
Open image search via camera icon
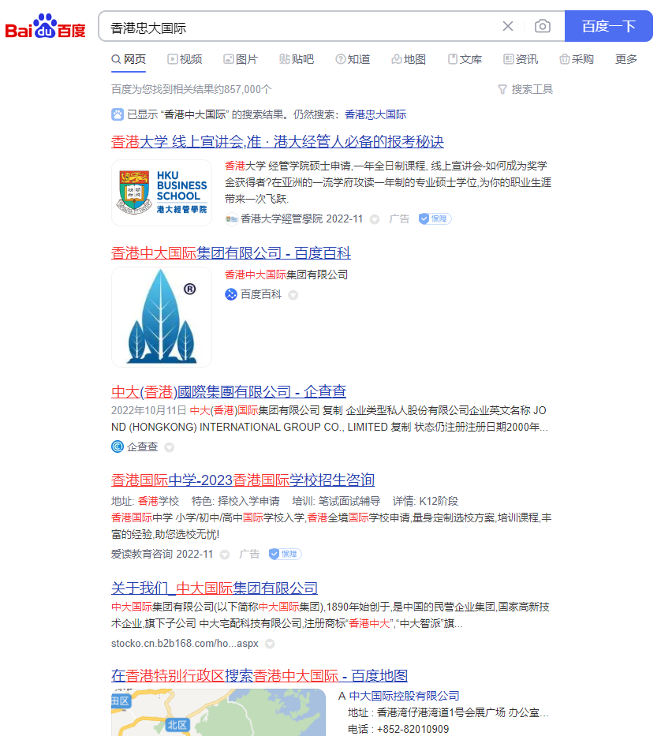(542, 26)
